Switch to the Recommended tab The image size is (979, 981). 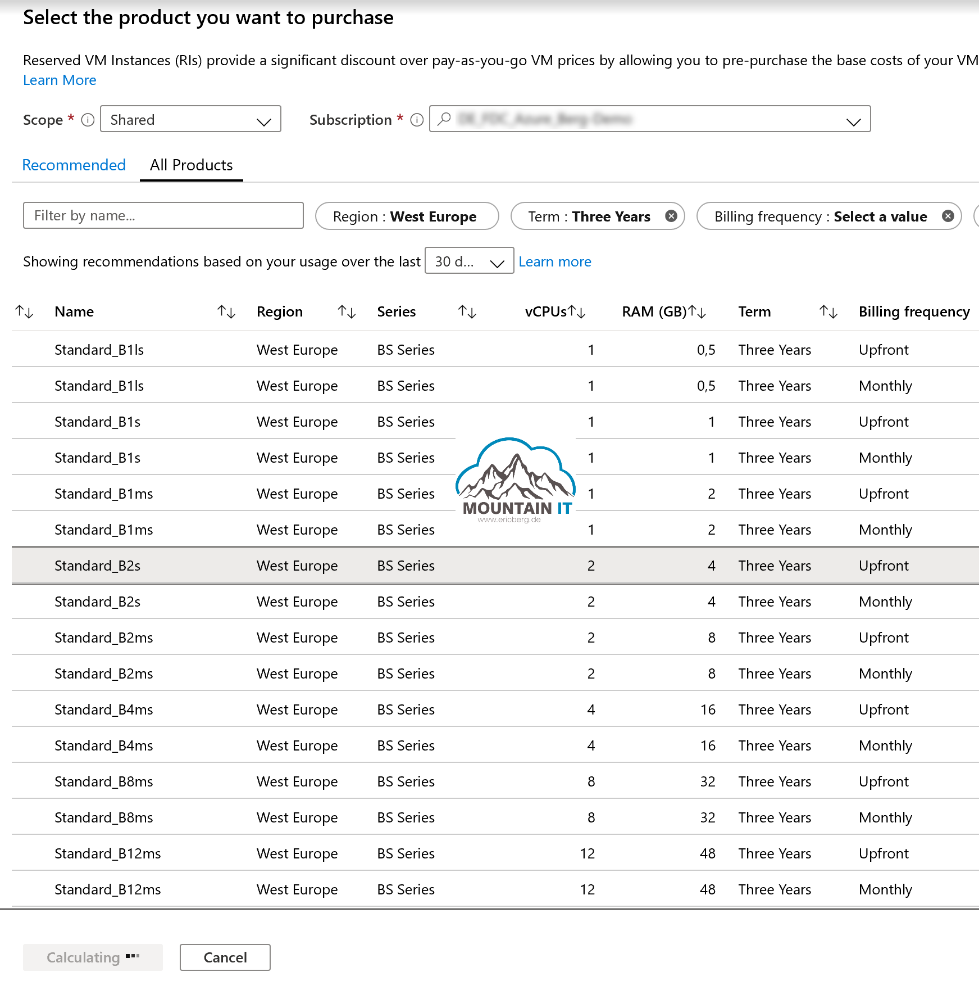point(74,165)
